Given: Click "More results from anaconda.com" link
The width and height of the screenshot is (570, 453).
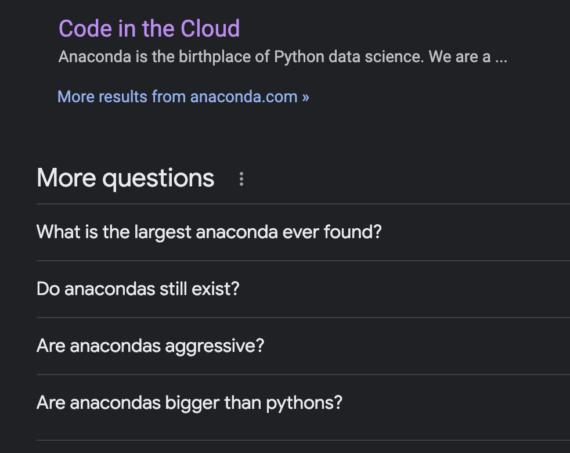Looking at the screenshot, I should [183, 96].
